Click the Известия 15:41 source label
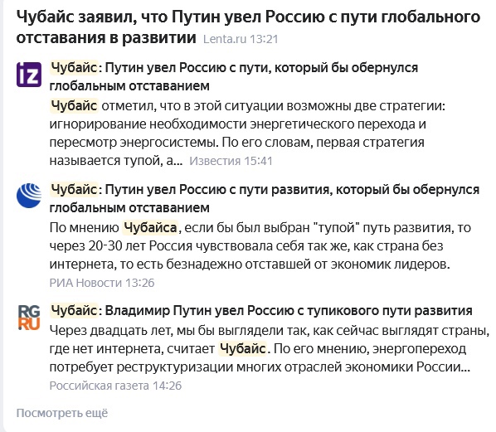496x432 pixels. 231,161
